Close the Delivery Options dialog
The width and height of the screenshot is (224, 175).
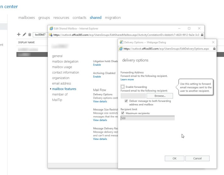click(213, 42)
